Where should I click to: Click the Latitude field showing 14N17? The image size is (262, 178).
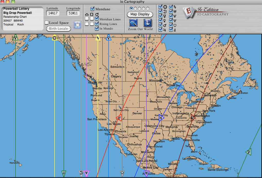pyautogui.click(x=53, y=13)
